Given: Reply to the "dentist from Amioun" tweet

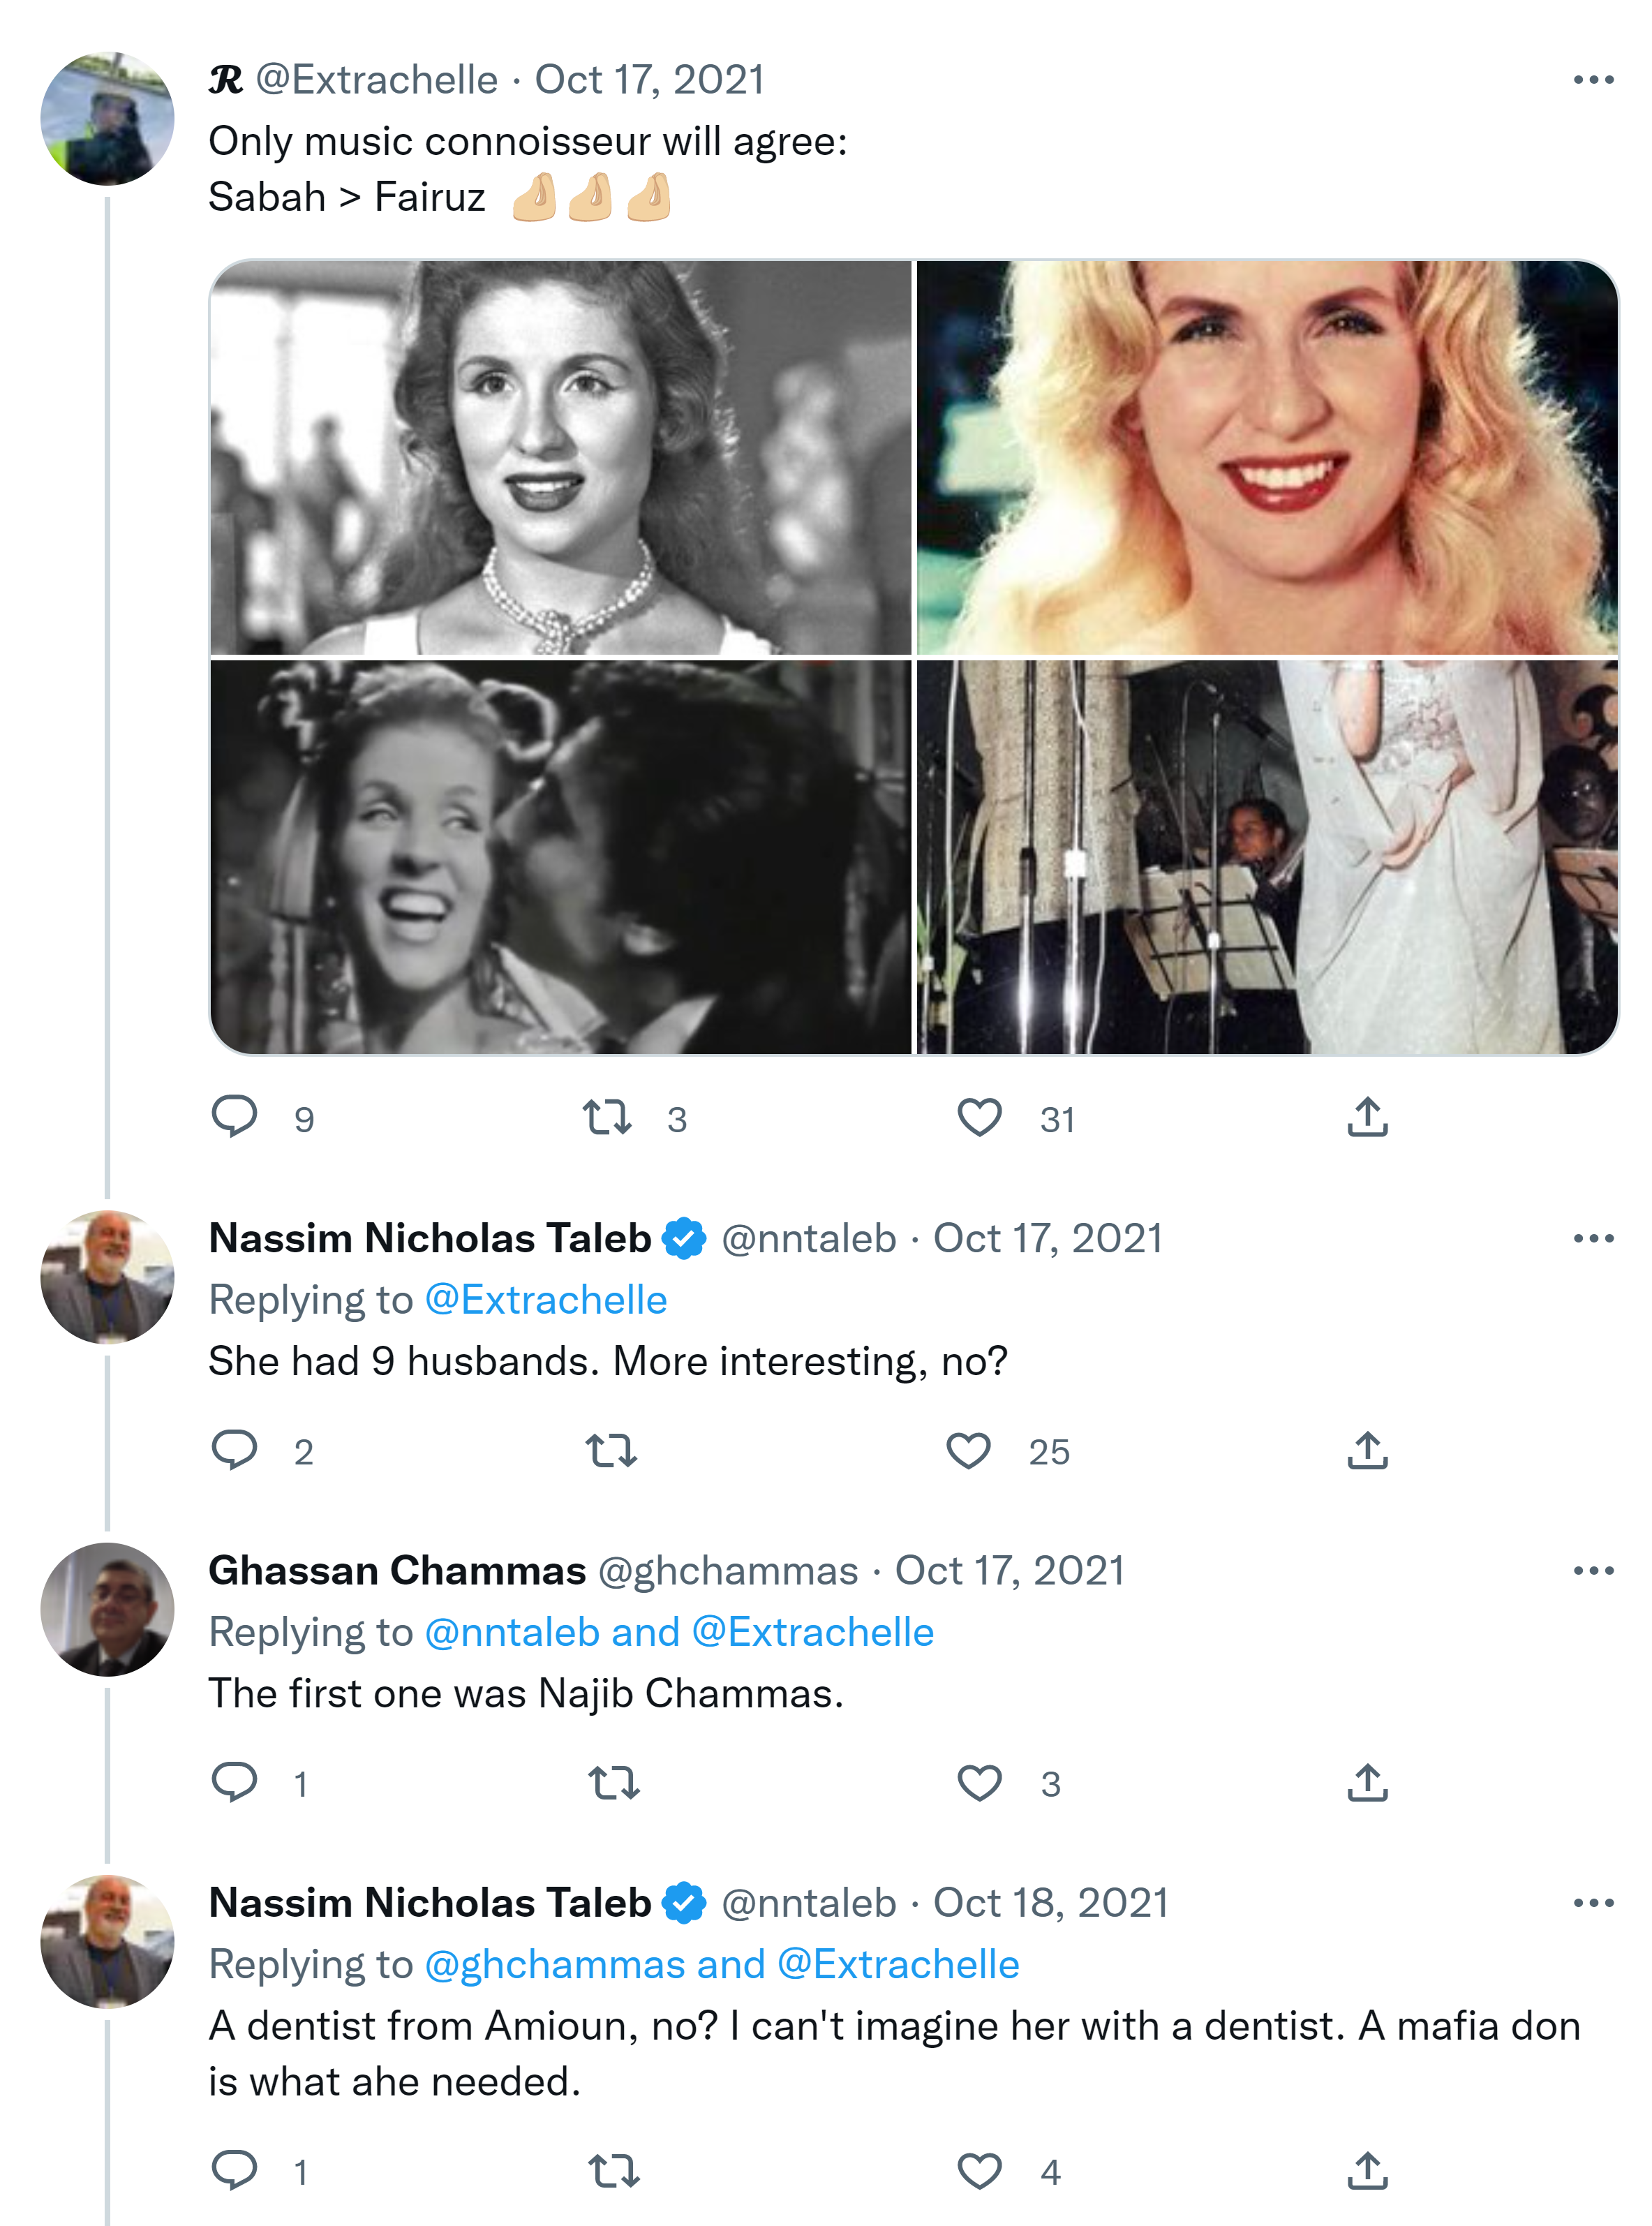Looking at the screenshot, I should (x=235, y=2170).
